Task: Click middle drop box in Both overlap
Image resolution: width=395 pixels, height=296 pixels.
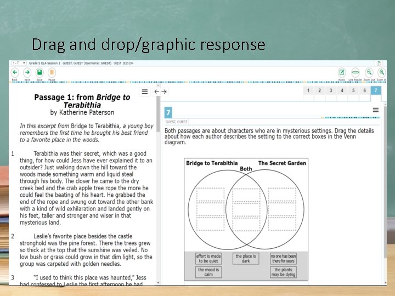Action: click(246, 209)
